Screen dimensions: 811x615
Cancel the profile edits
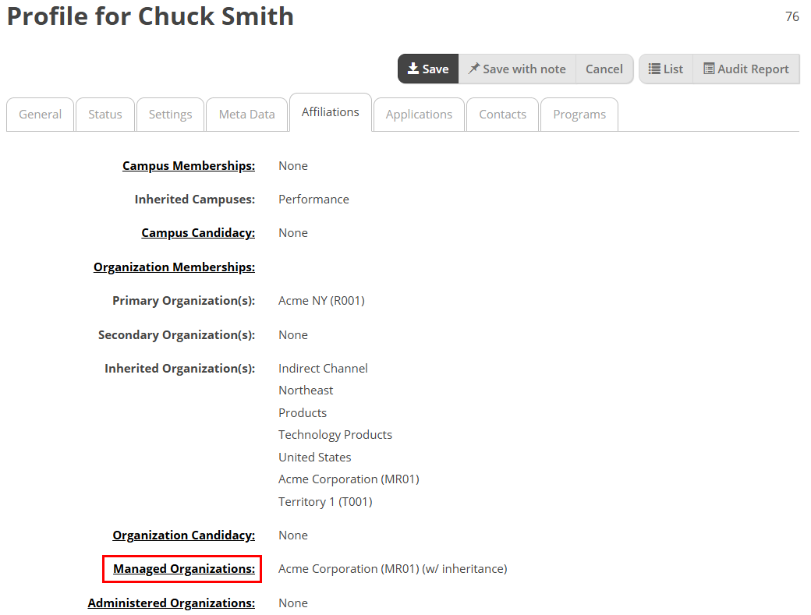pos(604,69)
